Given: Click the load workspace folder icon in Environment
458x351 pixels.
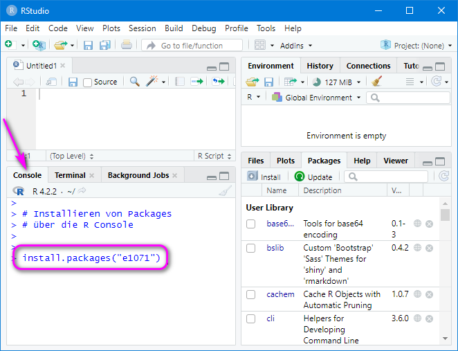Looking at the screenshot, I should [x=253, y=82].
